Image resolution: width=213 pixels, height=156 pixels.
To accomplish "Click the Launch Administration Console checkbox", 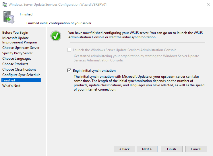I will pyautogui.click(x=69, y=50).
